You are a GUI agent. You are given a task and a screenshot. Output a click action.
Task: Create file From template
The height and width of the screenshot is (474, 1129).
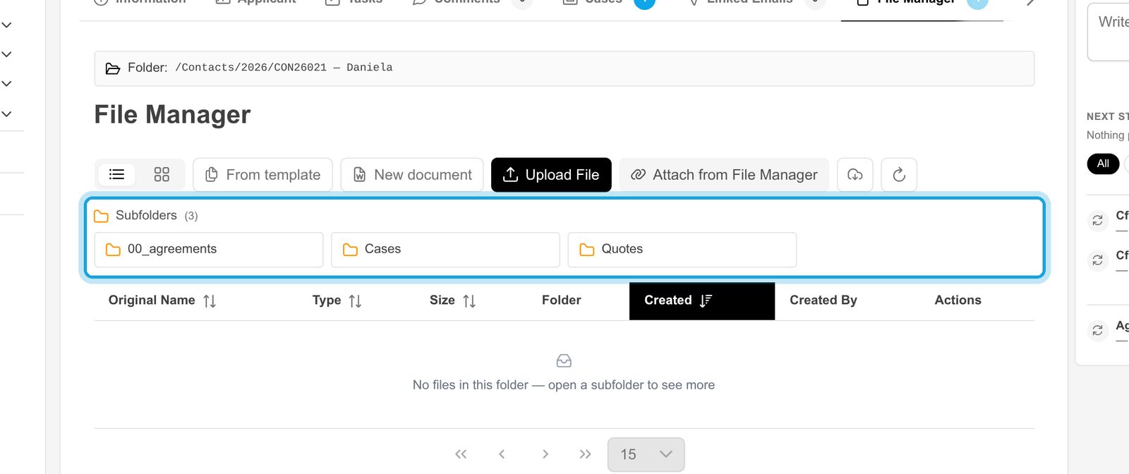262,175
